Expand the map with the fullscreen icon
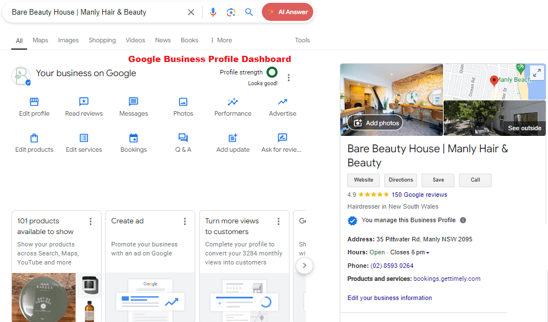548x322 pixels. pyautogui.click(x=537, y=73)
